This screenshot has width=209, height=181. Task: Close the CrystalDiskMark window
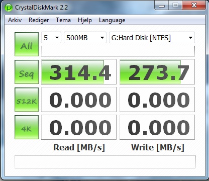[x=194, y=6]
